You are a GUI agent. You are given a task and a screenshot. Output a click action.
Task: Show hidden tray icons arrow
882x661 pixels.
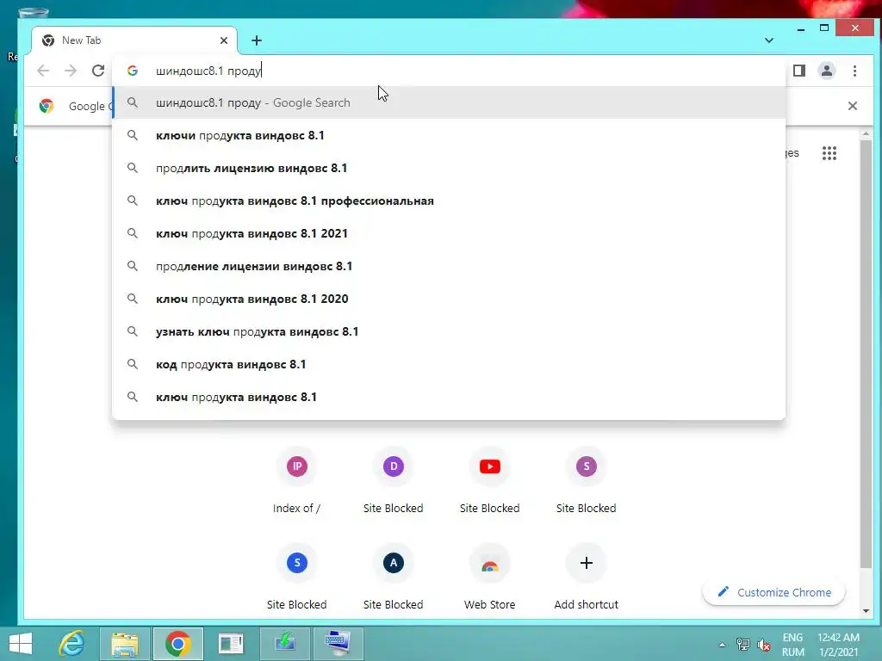tap(722, 645)
